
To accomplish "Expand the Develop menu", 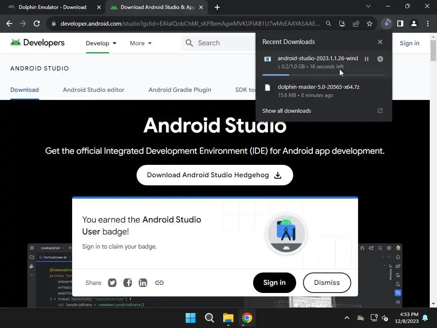I will tap(101, 43).
